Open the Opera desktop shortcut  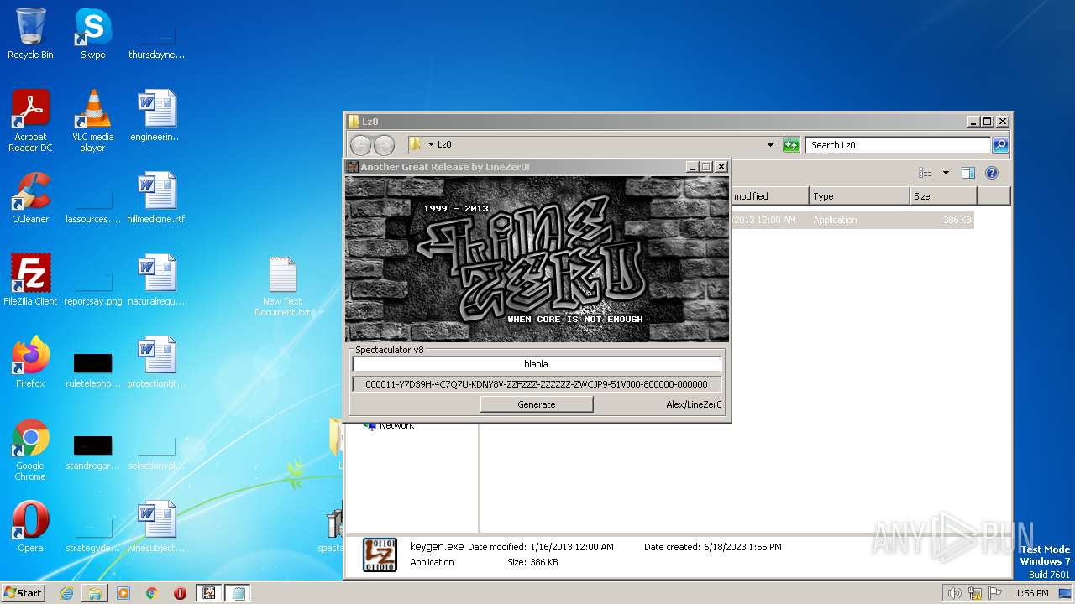[x=30, y=527]
